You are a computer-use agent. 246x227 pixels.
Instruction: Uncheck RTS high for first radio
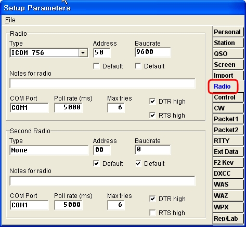(152, 115)
